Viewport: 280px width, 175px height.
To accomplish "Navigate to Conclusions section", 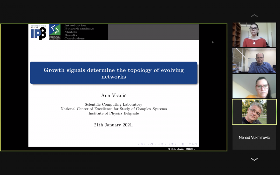I will pyautogui.click(x=74, y=38).
